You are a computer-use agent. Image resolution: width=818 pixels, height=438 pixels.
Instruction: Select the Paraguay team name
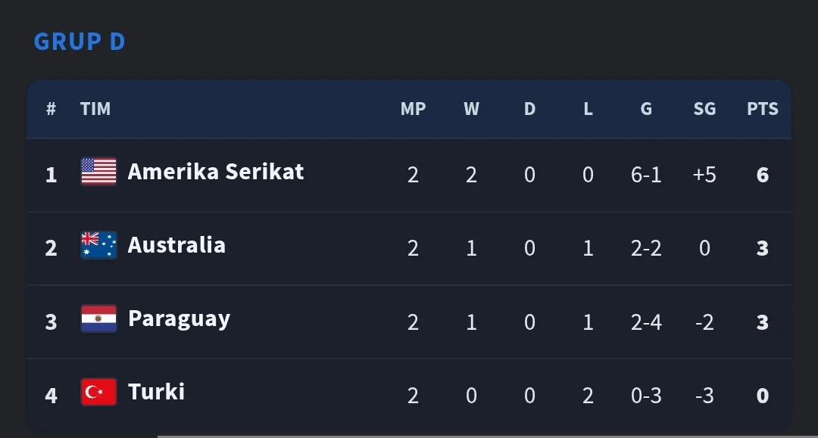click(179, 319)
